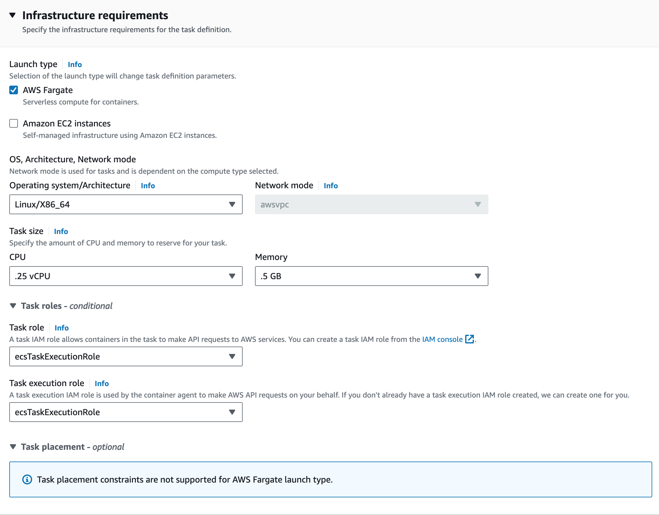Click the AWS Fargate label text
This screenshot has width=659, height=515.
(48, 90)
